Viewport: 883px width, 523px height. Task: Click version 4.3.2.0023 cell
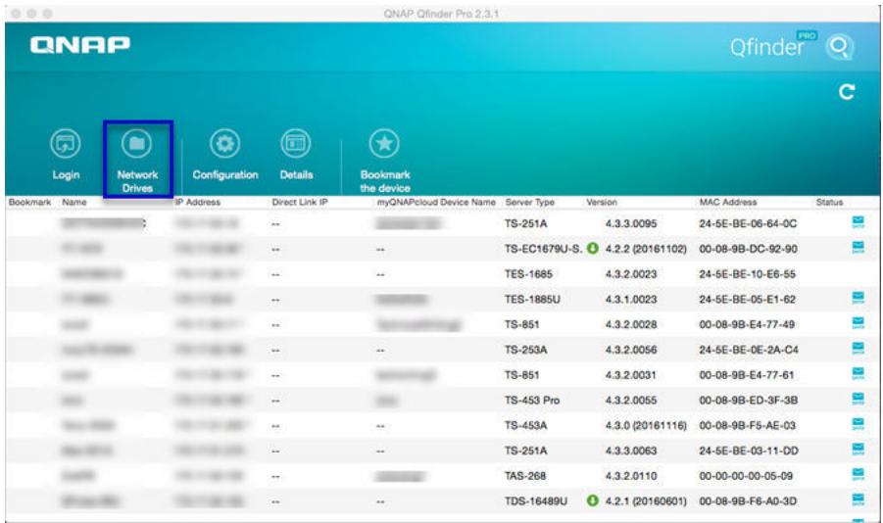point(631,274)
